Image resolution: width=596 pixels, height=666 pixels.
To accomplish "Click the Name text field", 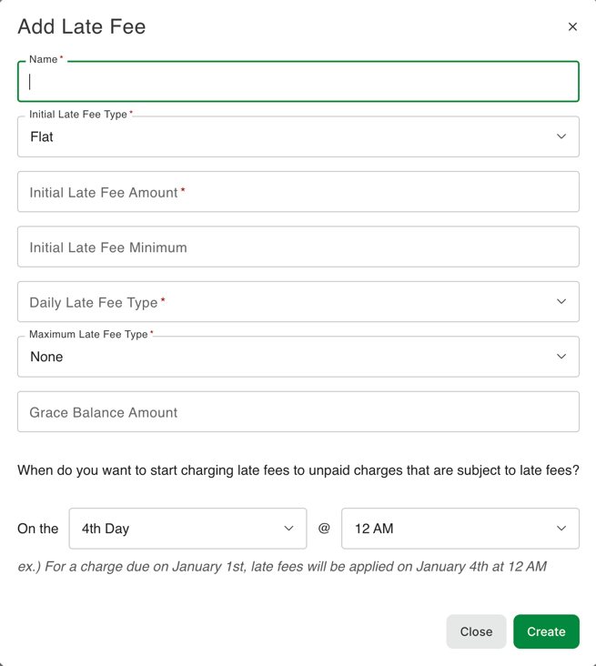I will [x=298, y=82].
